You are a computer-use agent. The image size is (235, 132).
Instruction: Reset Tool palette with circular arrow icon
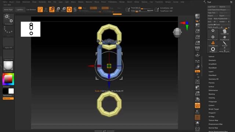pyautogui.click(x=231, y=2)
